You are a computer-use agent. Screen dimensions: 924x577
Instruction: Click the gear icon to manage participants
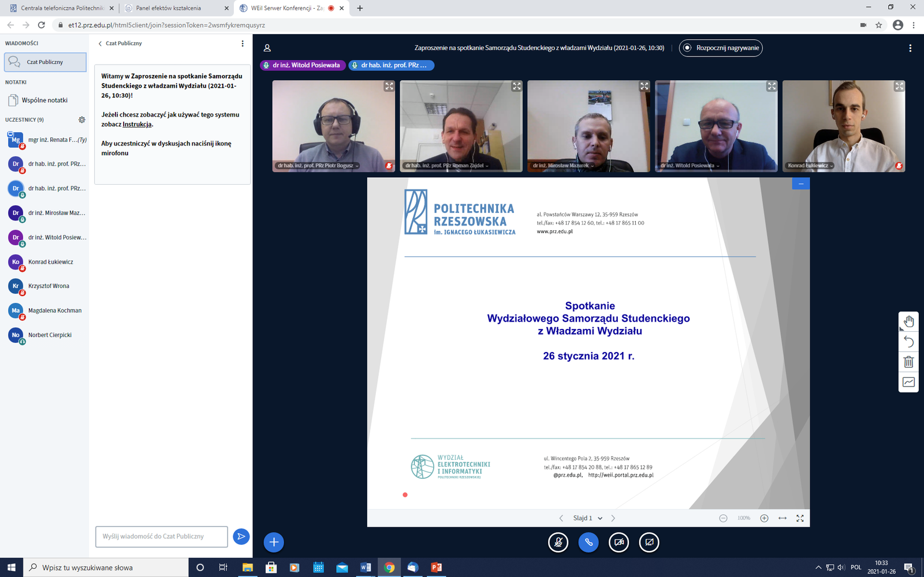coord(81,120)
